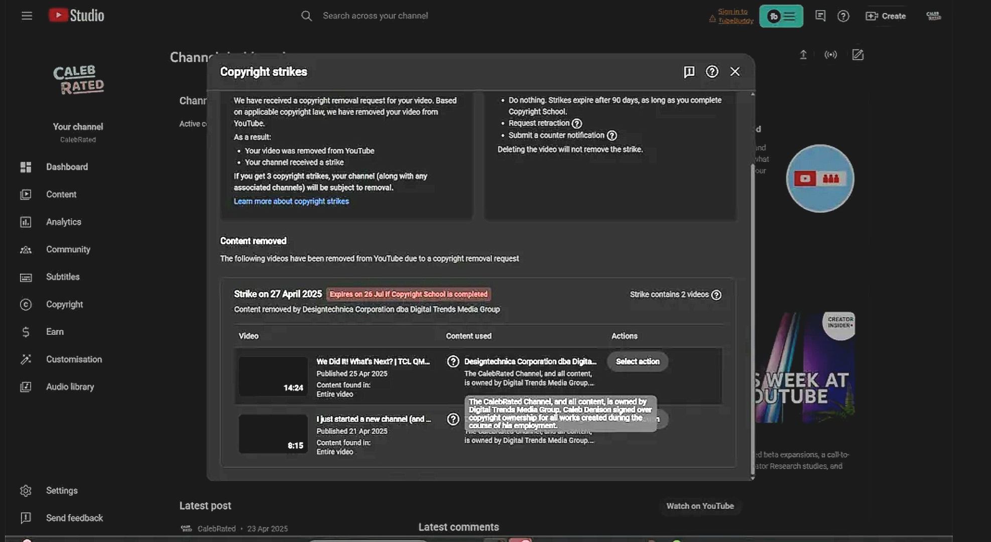
Task: Click the dialog vertical scrollbar
Action: click(x=752, y=319)
